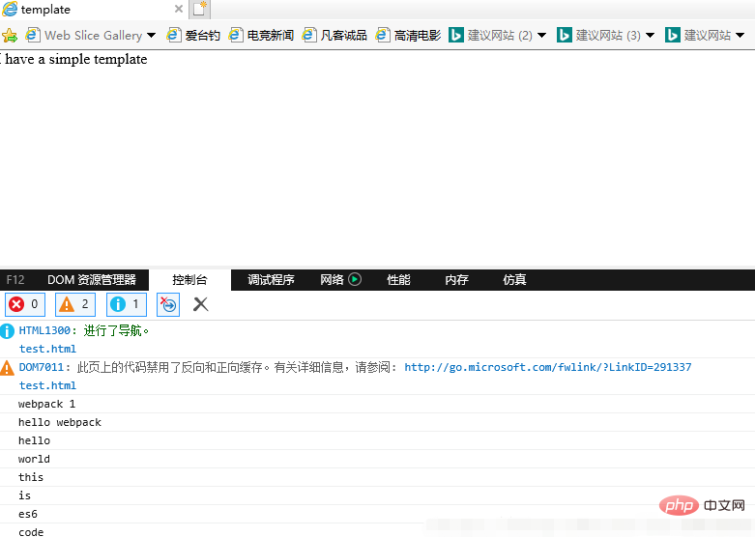
Task: Click the IE icon on the template tab
Action: 10,9
